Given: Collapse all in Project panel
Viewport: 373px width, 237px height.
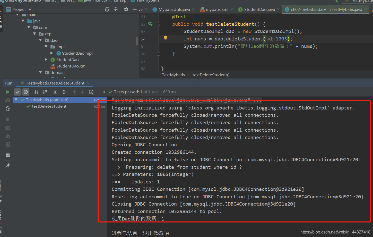Looking at the screenshot, I should [x=116, y=9].
